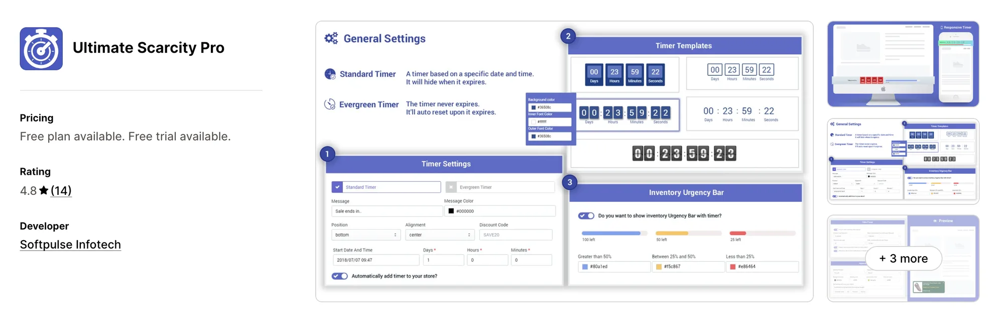The height and width of the screenshot is (322, 1004).
Task: Click the Timer Settings panel header
Action: 444,164
